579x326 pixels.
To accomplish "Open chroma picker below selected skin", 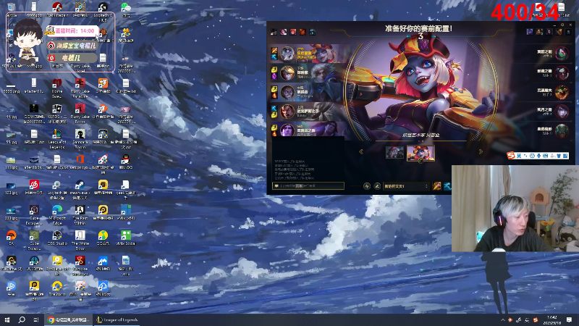I will pos(420,161).
